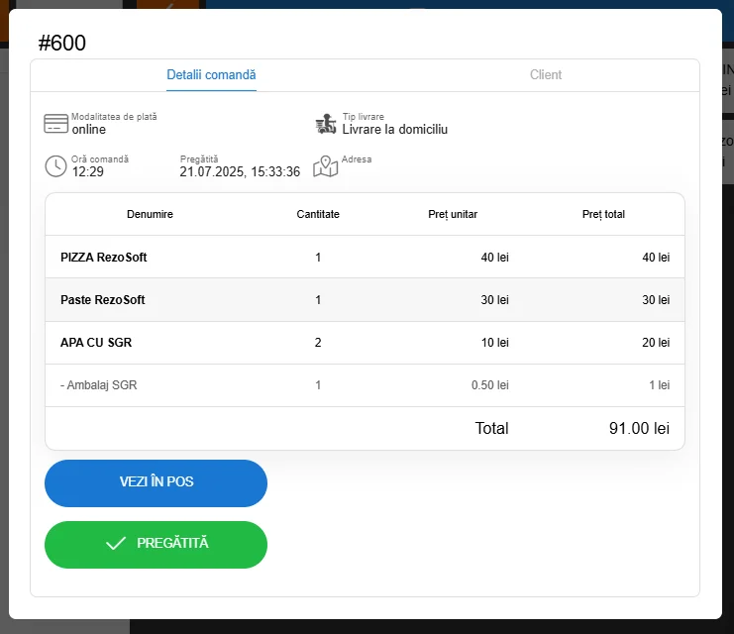The height and width of the screenshot is (634, 734).
Task: Click the Preț unitar column header
Action: pos(453,214)
